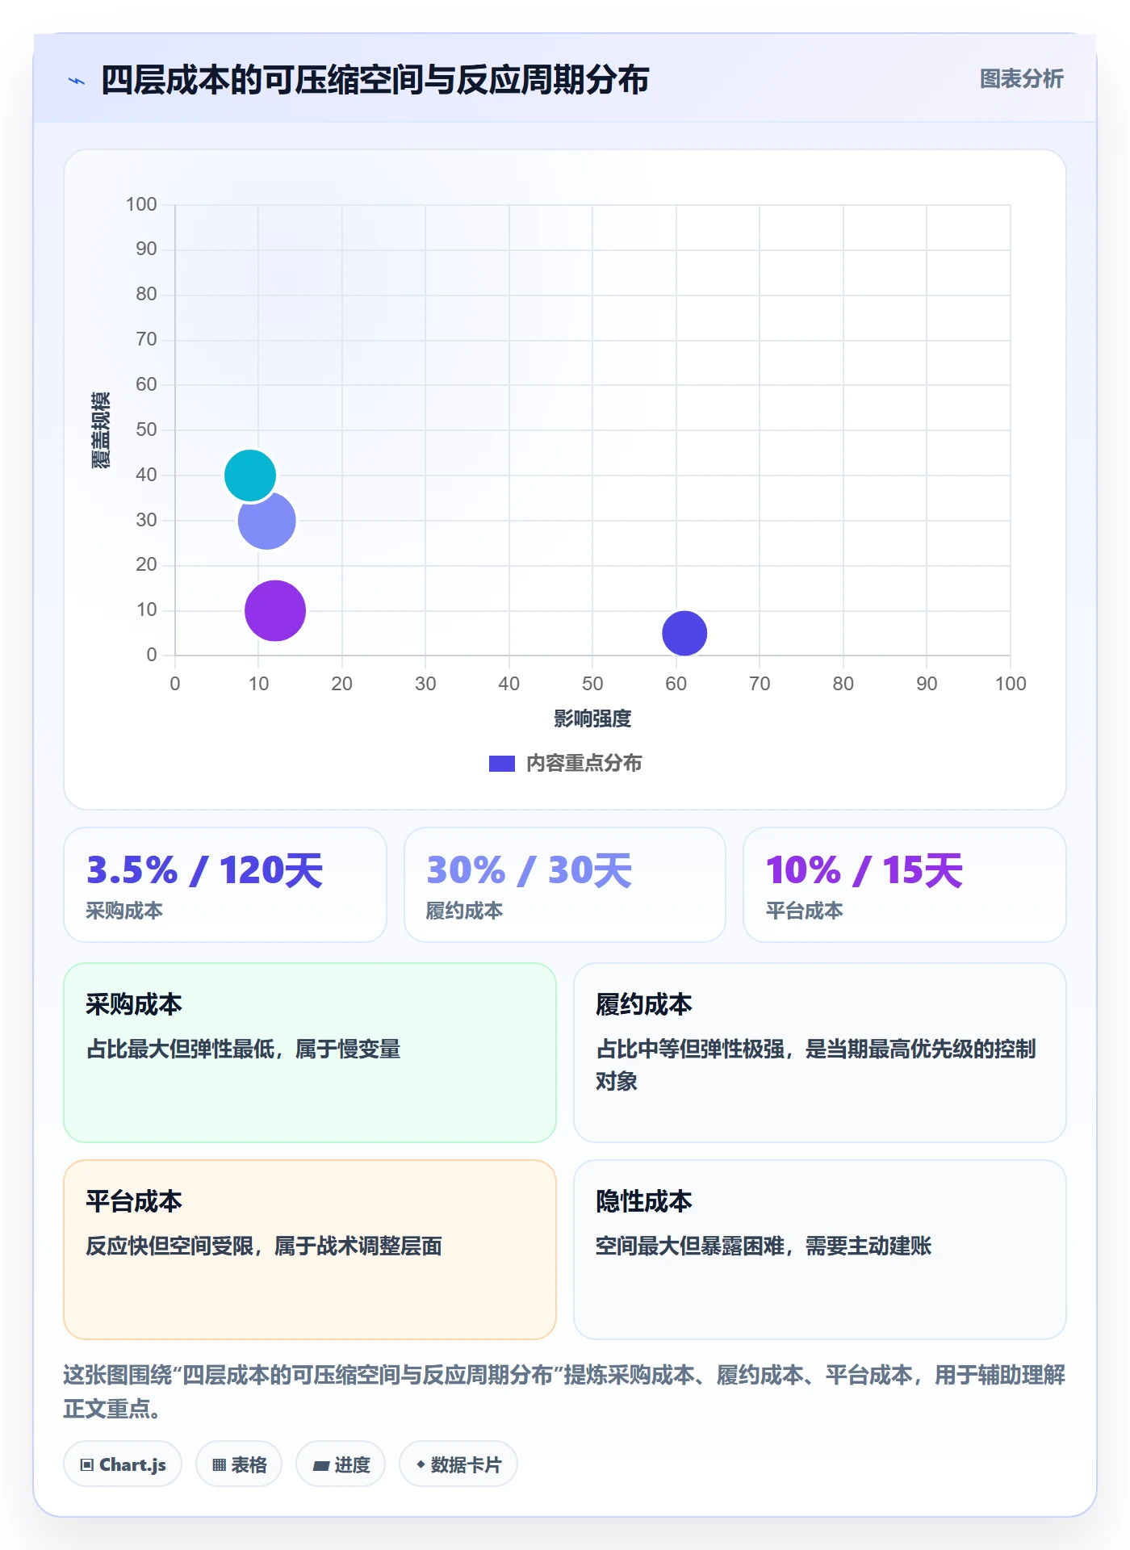1130x1550 pixels.
Task: Click the lightning bolt icon beside the title
Action: click(x=77, y=81)
